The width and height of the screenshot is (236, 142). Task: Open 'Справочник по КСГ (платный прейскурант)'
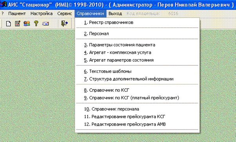137,98
